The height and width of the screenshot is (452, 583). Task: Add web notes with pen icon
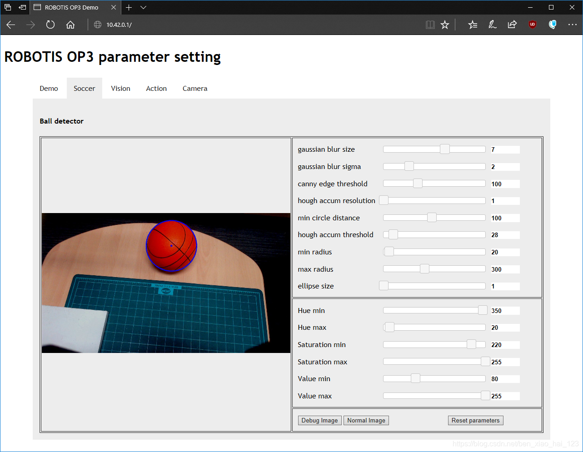(492, 25)
